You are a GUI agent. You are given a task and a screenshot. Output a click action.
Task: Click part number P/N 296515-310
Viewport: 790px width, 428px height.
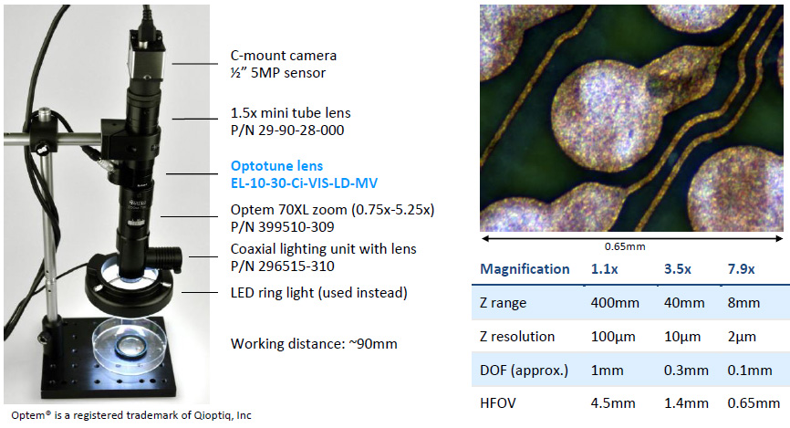pyautogui.click(x=283, y=266)
